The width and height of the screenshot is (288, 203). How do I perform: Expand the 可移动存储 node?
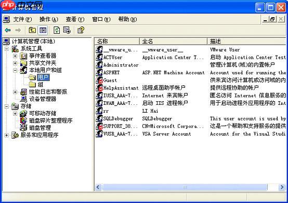[x=15, y=114]
